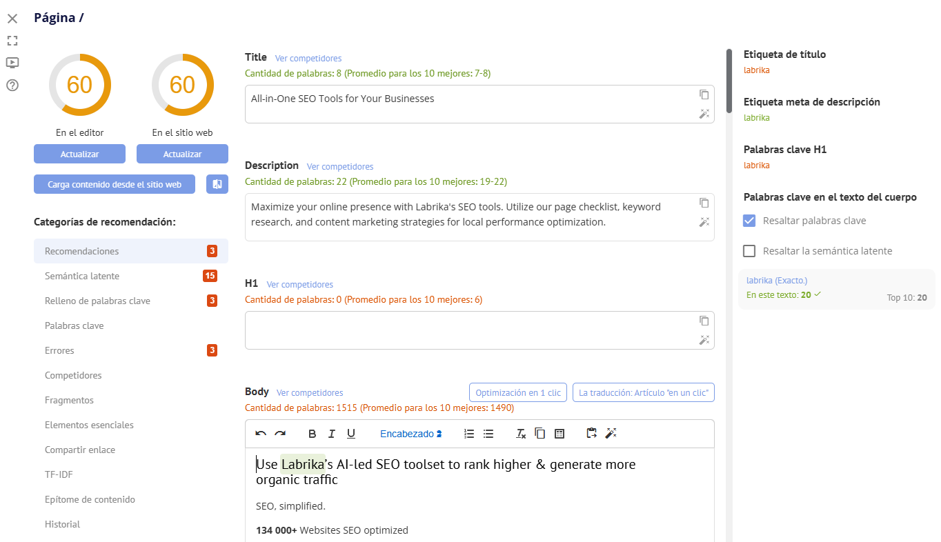Insert a numbered list
The height and width of the screenshot is (542, 941).
coord(469,434)
